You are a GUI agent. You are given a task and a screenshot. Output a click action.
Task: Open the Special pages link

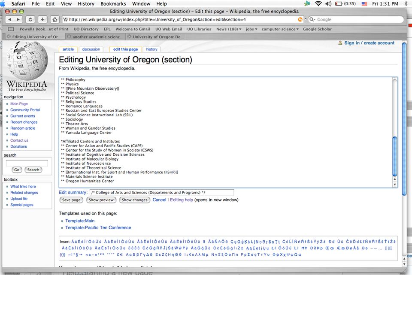point(22,205)
